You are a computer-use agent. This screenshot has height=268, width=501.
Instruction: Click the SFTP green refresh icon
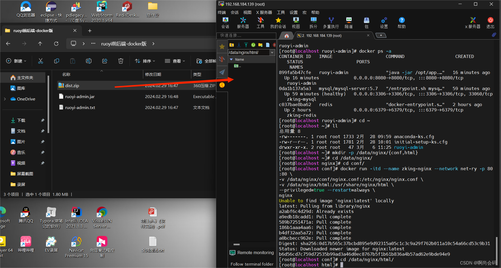[x=253, y=45]
